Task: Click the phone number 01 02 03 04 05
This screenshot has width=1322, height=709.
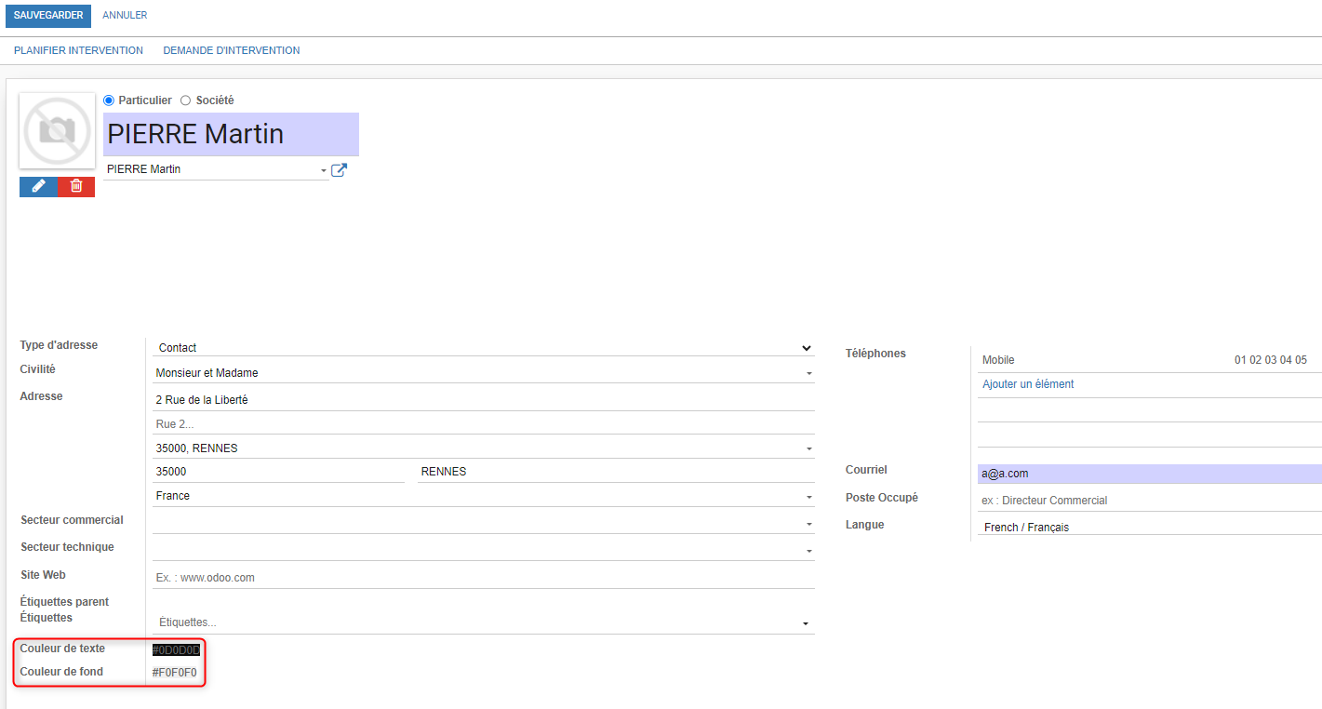Action: pyautogui.click(x=1271, y=360)
